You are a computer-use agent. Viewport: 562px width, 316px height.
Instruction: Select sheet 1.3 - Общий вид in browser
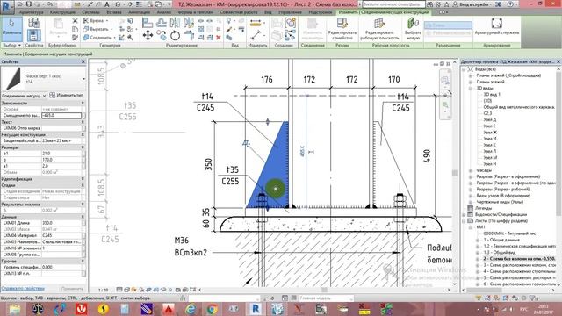(500, 253)
